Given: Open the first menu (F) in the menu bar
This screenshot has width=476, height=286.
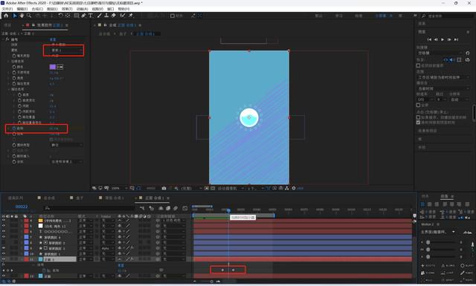Looking at the screenshot, I should click(x=7, y=9).
